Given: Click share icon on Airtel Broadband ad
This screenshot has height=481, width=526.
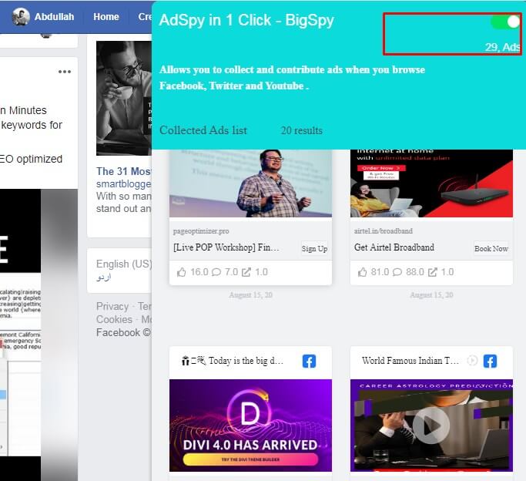Looking at the screenshot, I should pyautogui.click(x=433, y=272).
